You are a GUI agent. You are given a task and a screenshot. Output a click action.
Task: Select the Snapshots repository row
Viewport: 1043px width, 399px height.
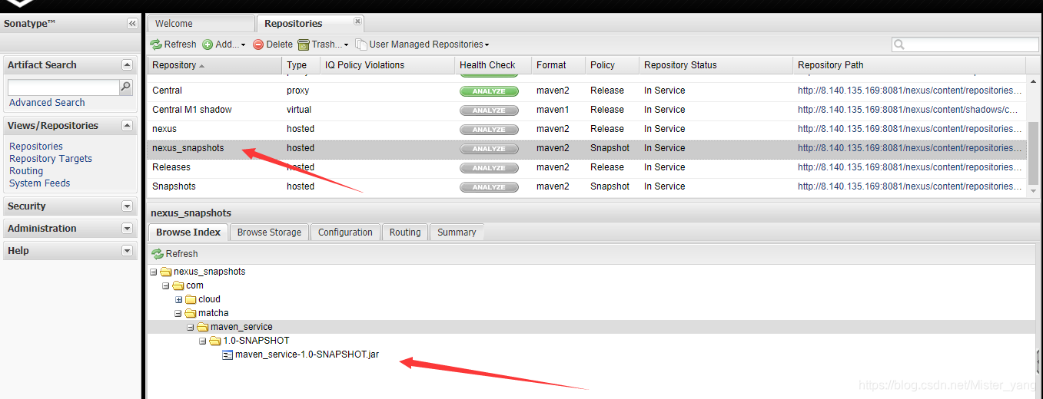[587, 186]
